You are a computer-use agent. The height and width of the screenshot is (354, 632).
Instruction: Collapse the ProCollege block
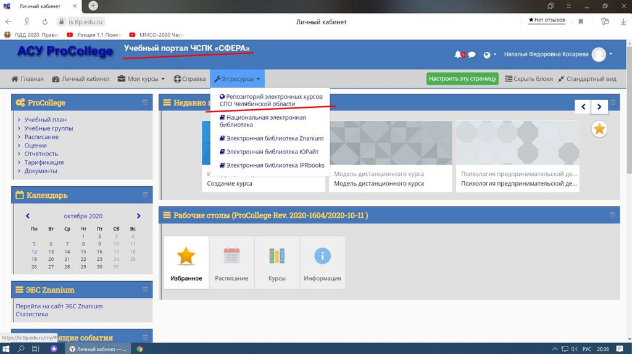(145, 102)
